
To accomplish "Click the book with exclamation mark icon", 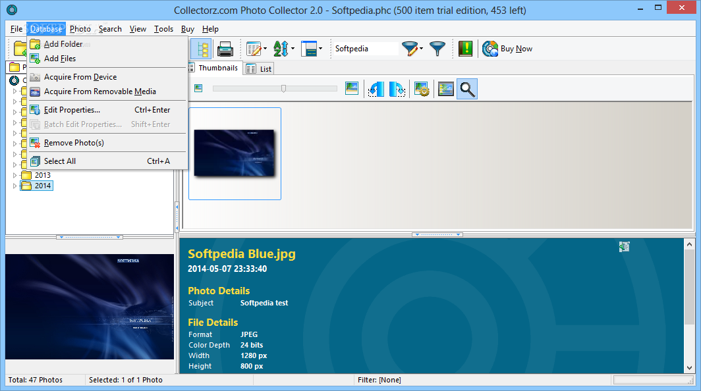I will (465, 49).
